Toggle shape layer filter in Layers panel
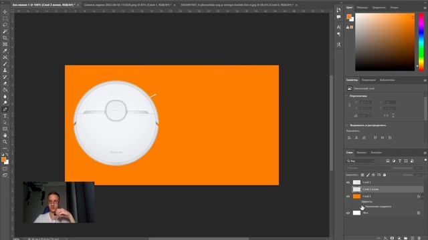This screenshot has height=240, width=428. (x=406, y=161)
